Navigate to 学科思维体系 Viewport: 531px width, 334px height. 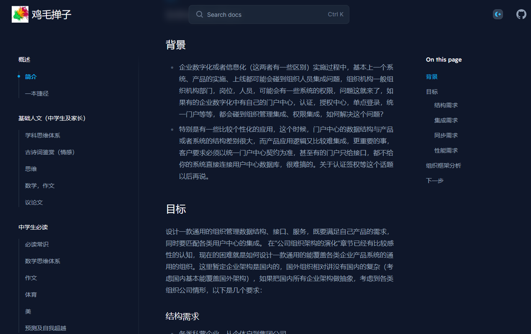coord(42,135)
